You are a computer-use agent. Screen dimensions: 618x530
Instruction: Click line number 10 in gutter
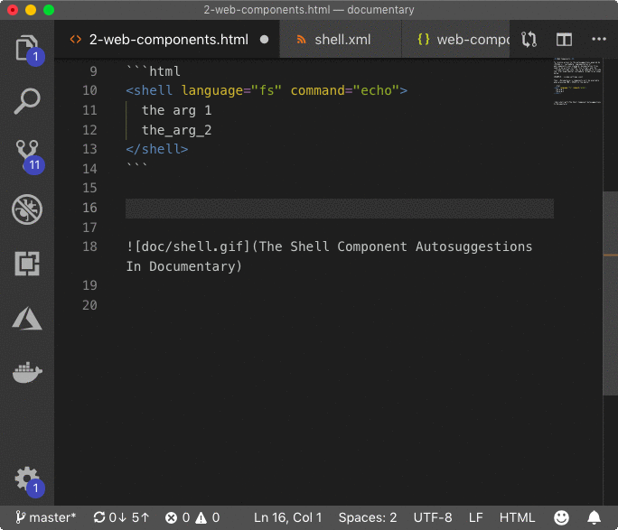[x=89, y=90]
